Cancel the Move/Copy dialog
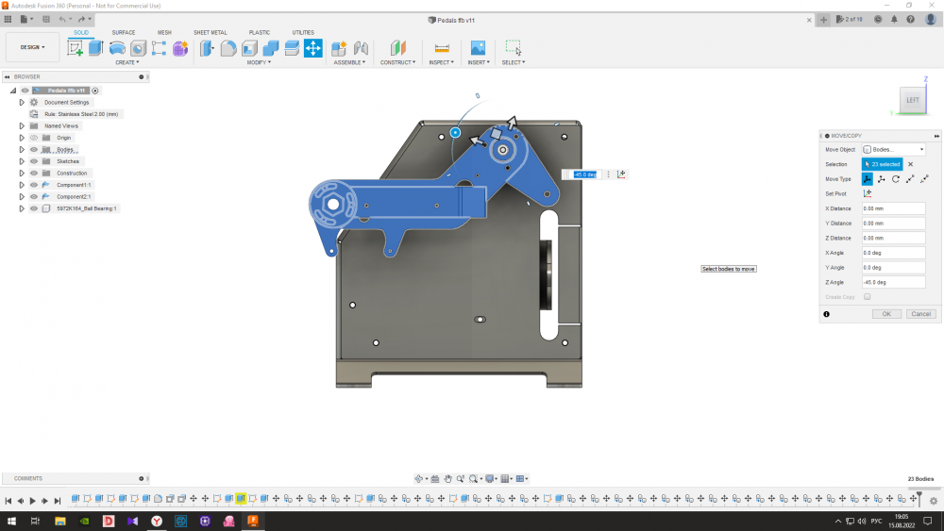Image resolution: width=944 pixels, height=531 pixels. pos(920,314)
